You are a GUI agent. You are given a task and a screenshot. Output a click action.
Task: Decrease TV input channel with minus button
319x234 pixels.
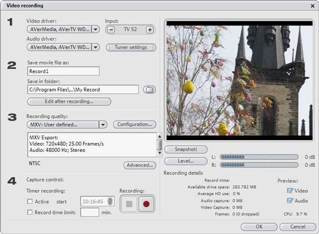click(x=111, y=30)
